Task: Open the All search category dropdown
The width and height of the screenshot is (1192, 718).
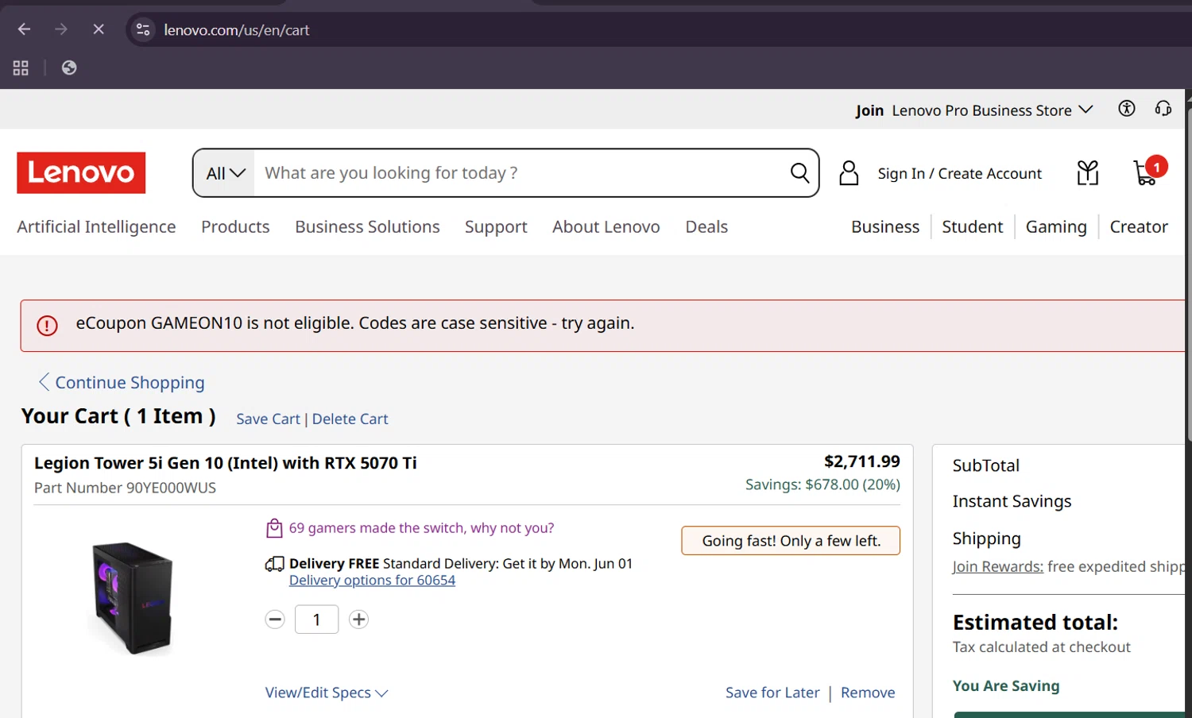Action: pyautogui.click(x=225, y=173)
